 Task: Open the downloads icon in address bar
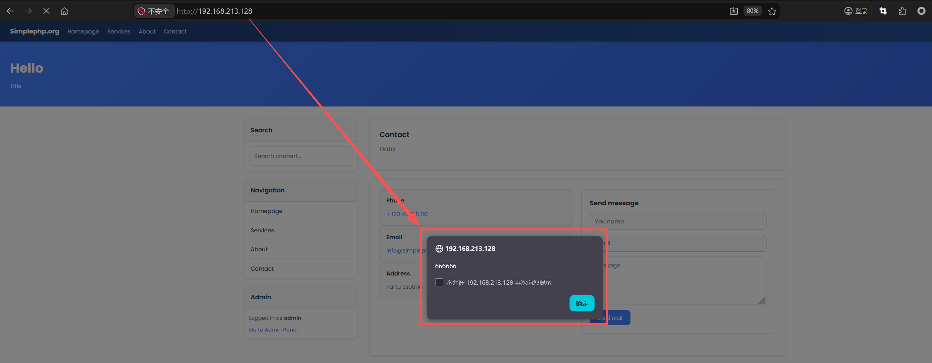tap(734, 11)
